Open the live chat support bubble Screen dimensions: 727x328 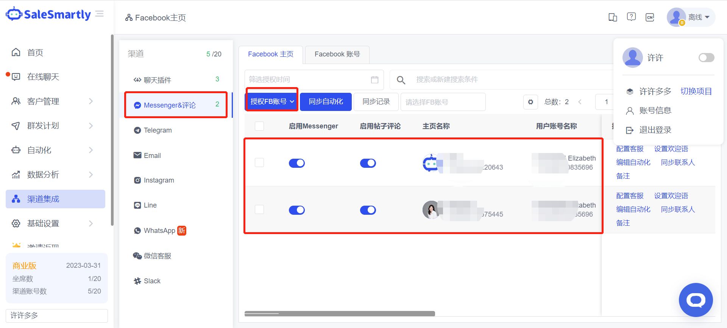pos(696,300)
